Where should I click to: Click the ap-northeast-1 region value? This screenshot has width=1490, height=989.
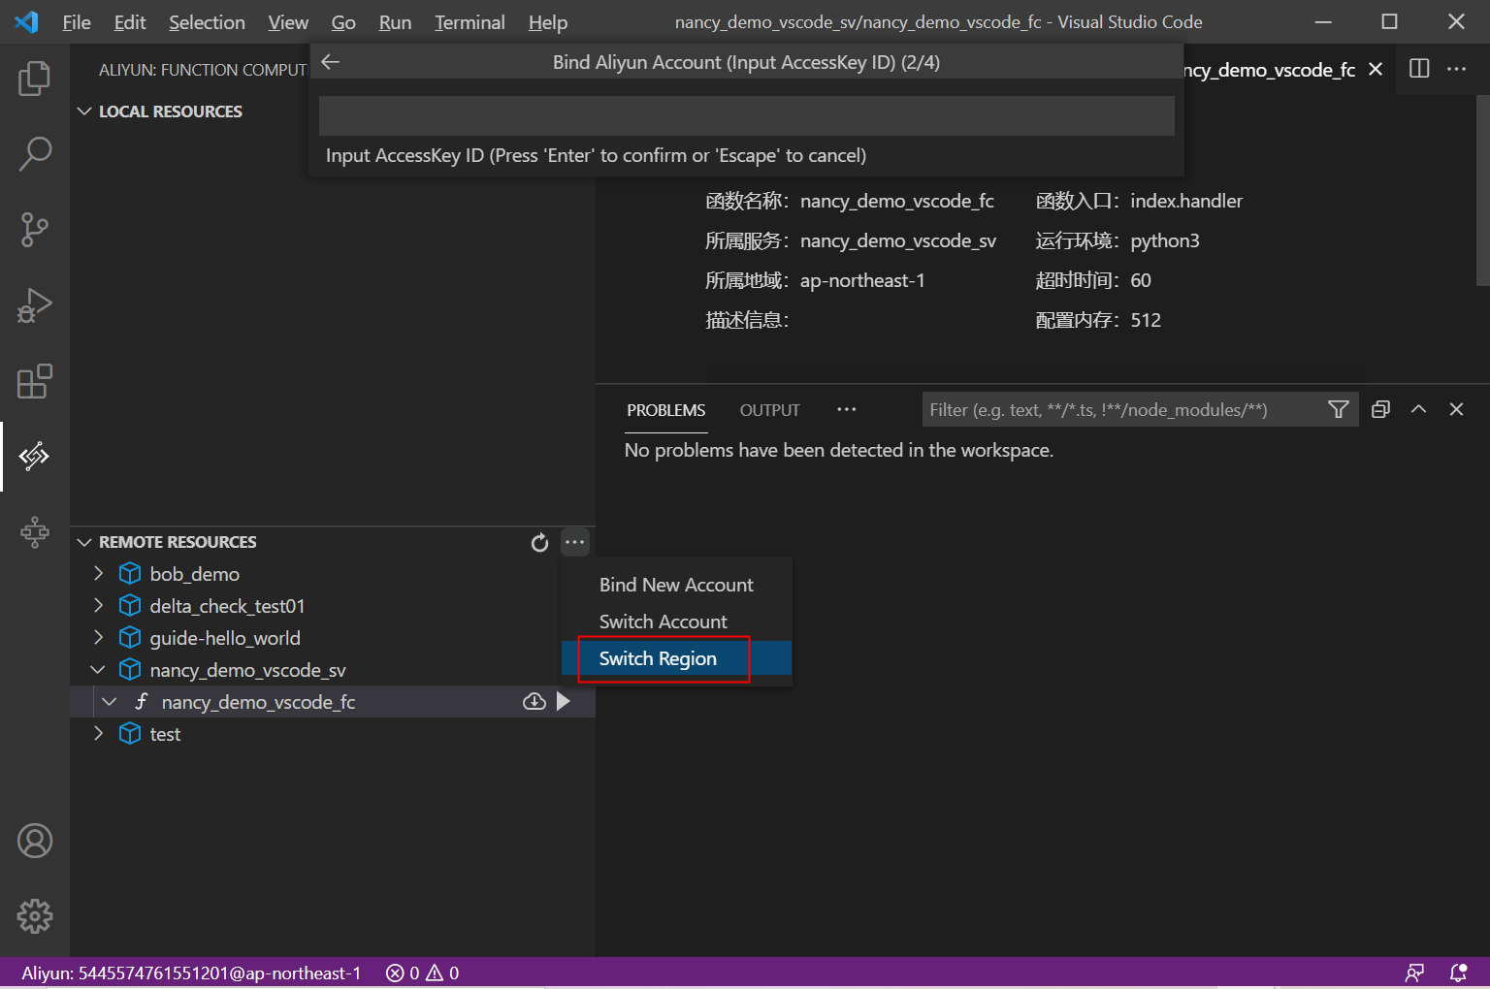862,280
